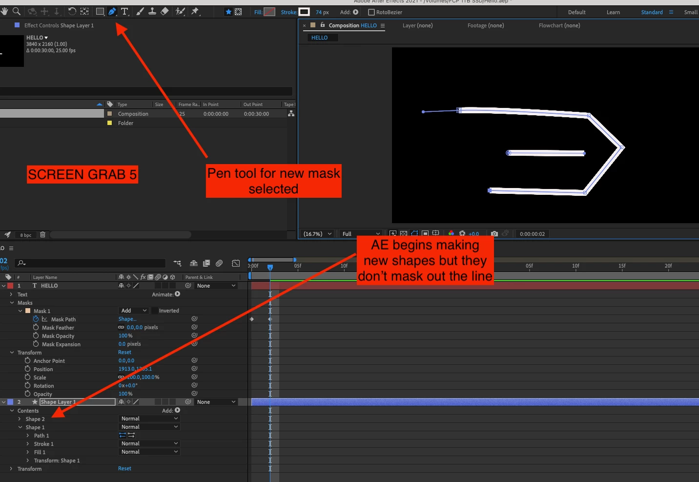The width and height of the screenshot is (699, 482).
Task: Select the Hand tool
Action: pos(4,11)
